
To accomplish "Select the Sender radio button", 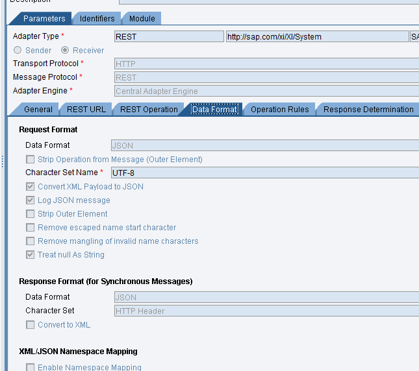I will (x=18, y=50).
